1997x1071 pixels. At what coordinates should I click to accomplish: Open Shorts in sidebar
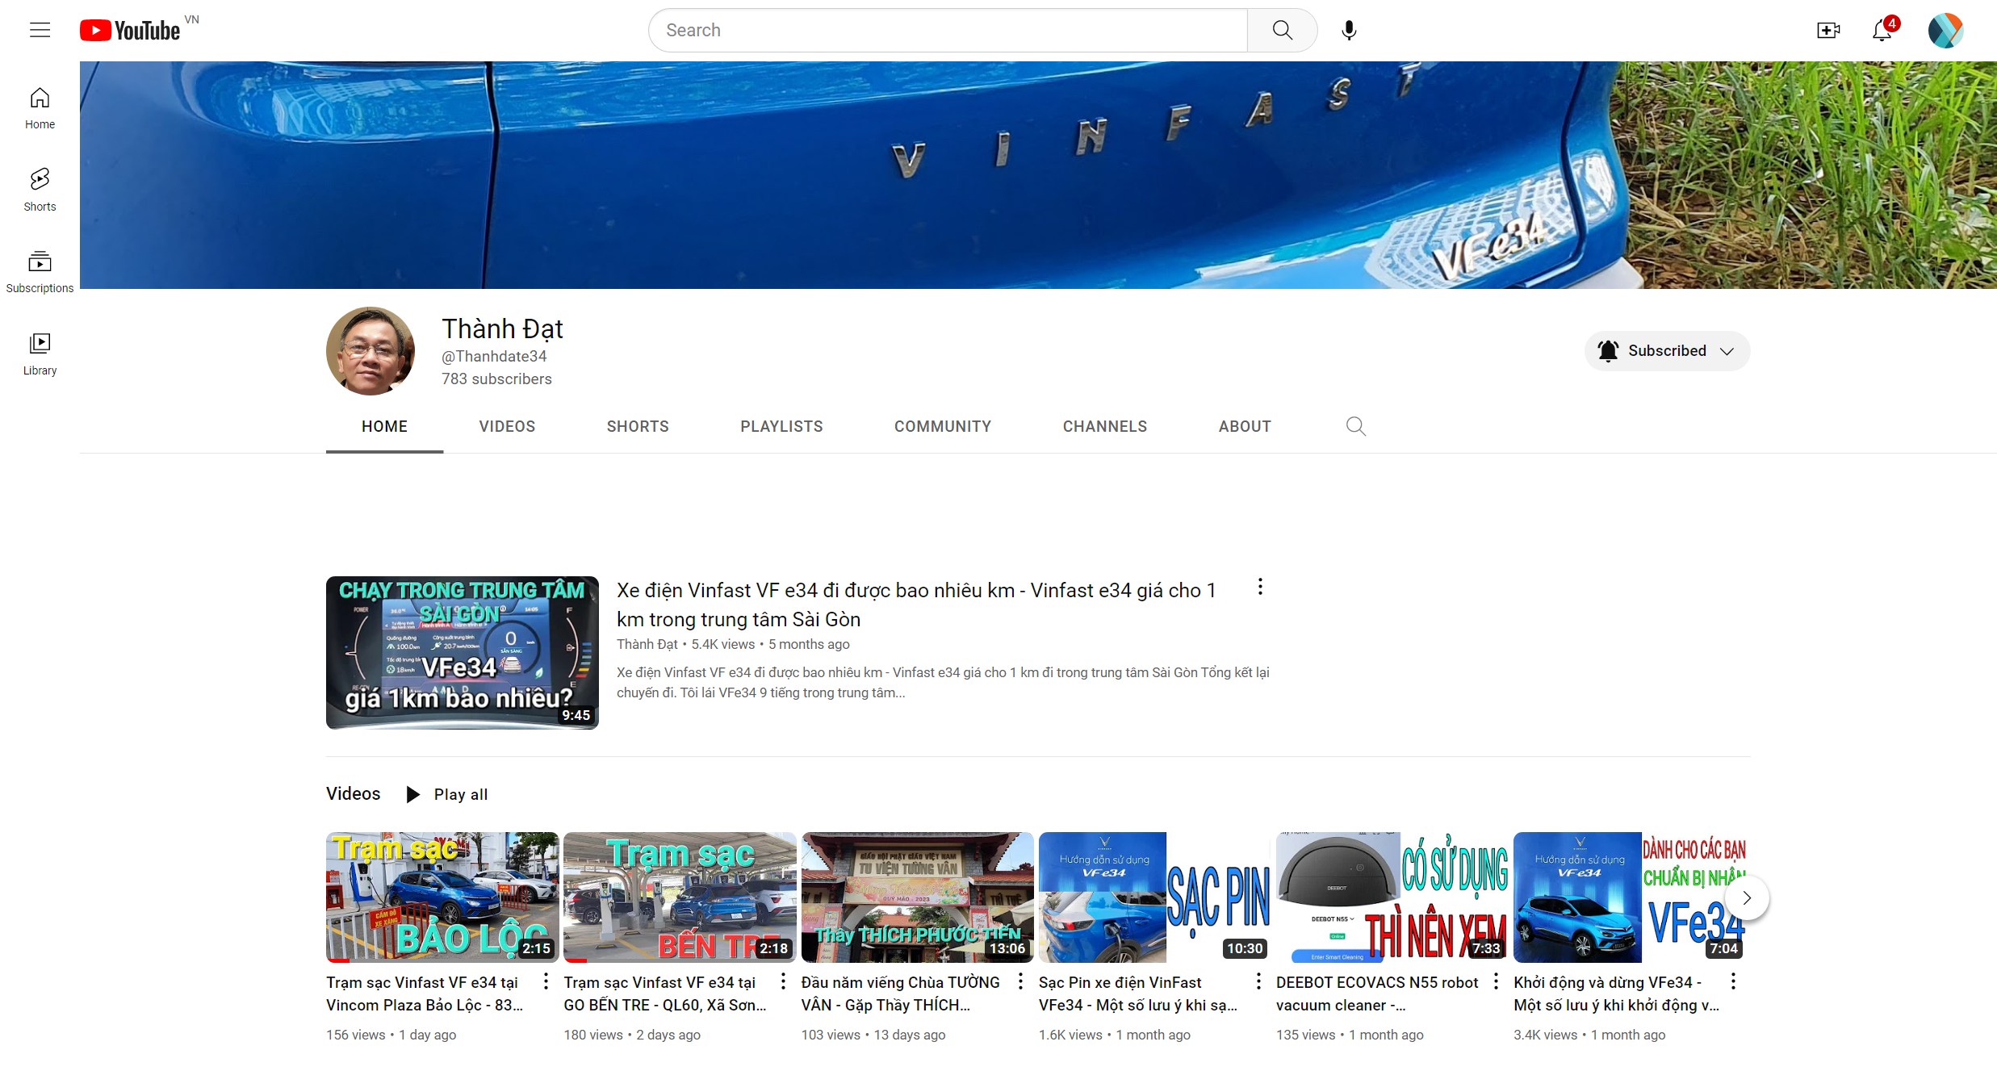tap(40, 190)
